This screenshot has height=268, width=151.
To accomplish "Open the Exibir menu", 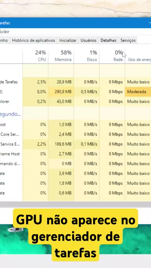I will (x=4, y=32).
